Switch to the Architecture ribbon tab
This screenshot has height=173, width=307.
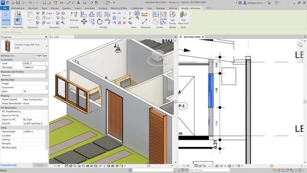(x=18, y=8)
